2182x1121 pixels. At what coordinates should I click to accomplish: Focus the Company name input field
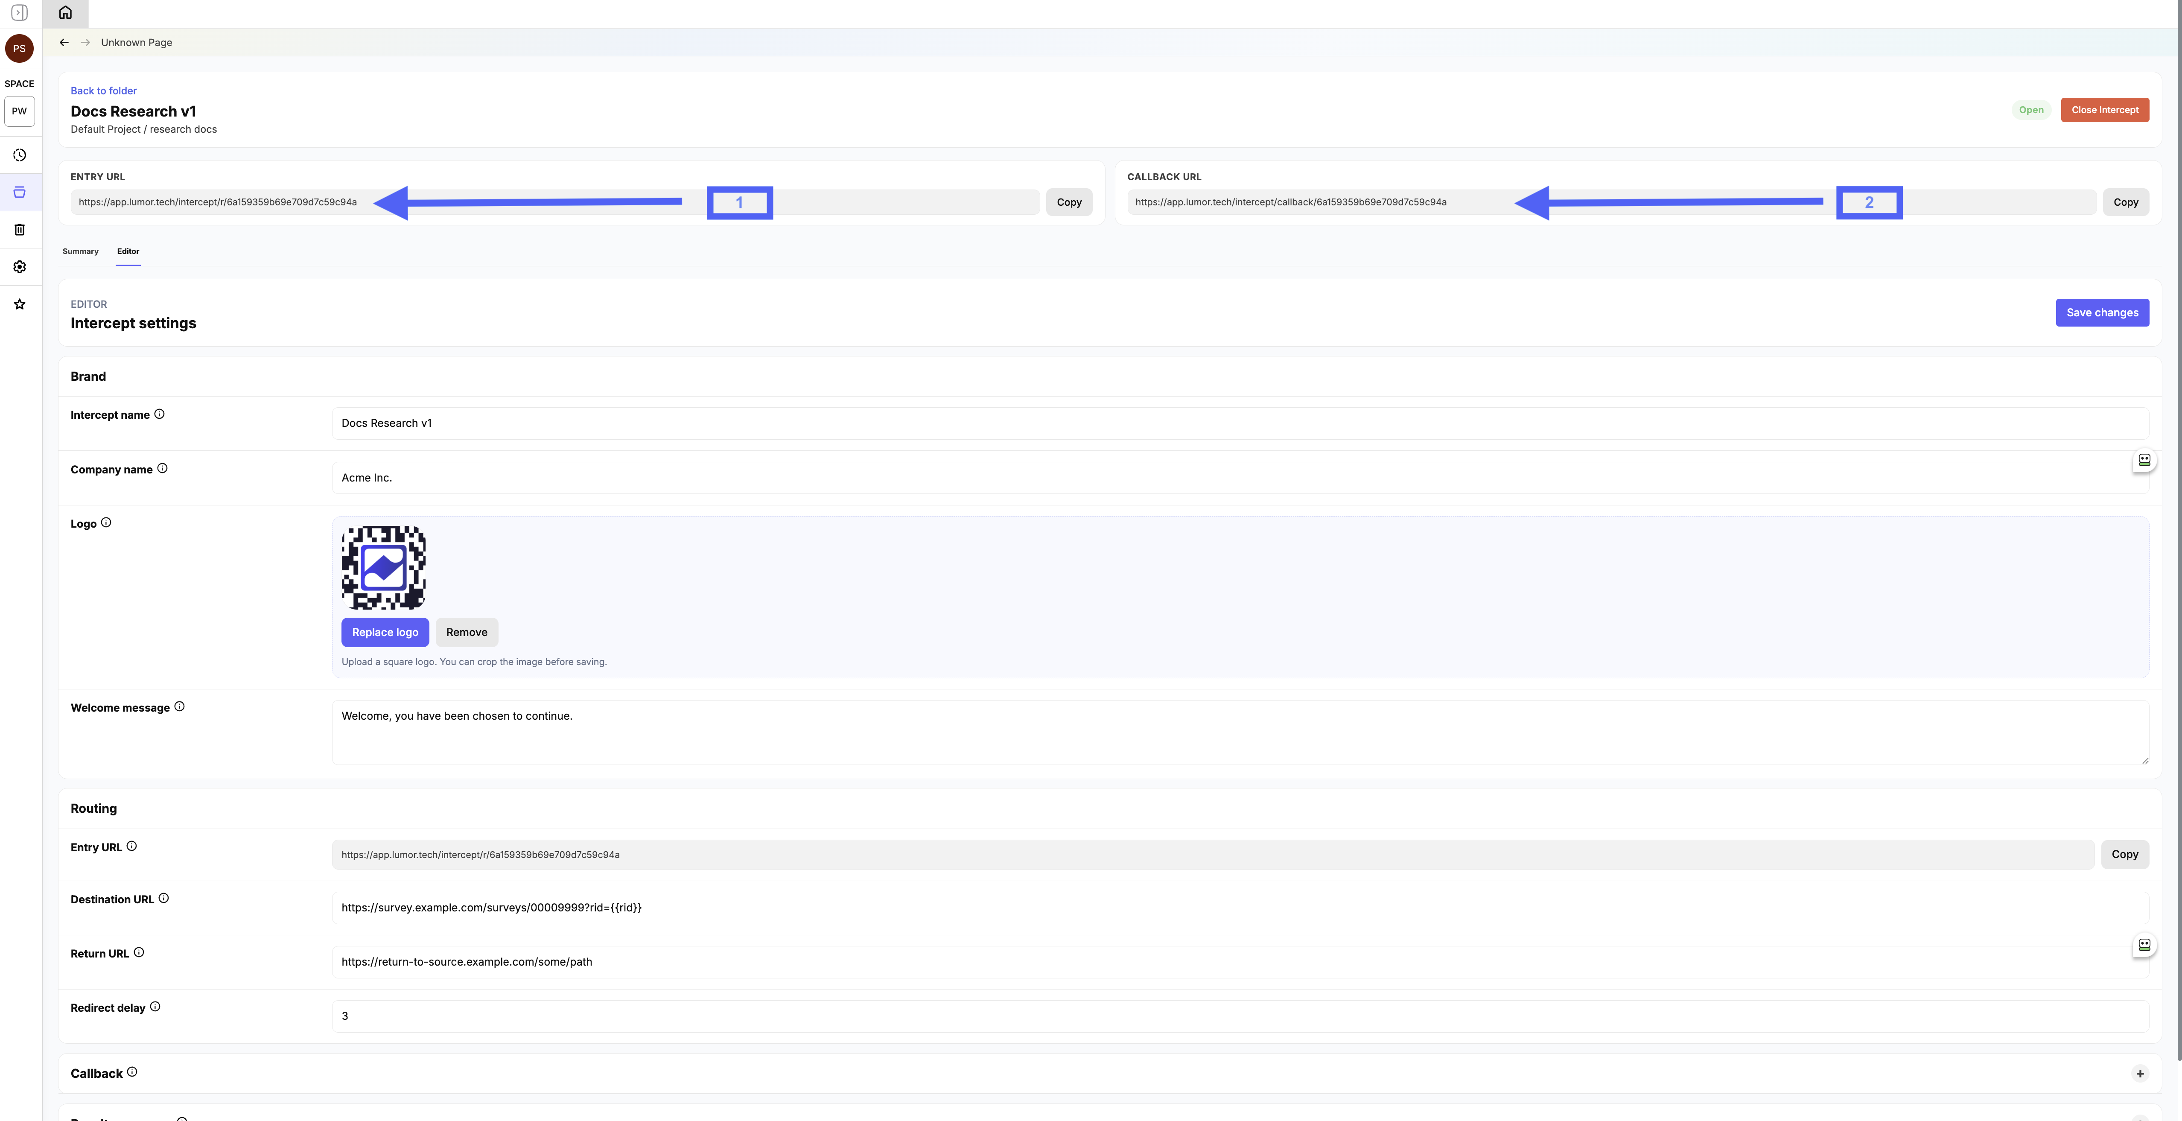1240,478
